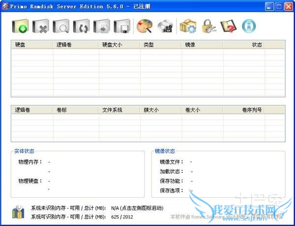Minimize the Primo Ramdisk window
This screenshot has width=295, height=226.
(269, 6)
